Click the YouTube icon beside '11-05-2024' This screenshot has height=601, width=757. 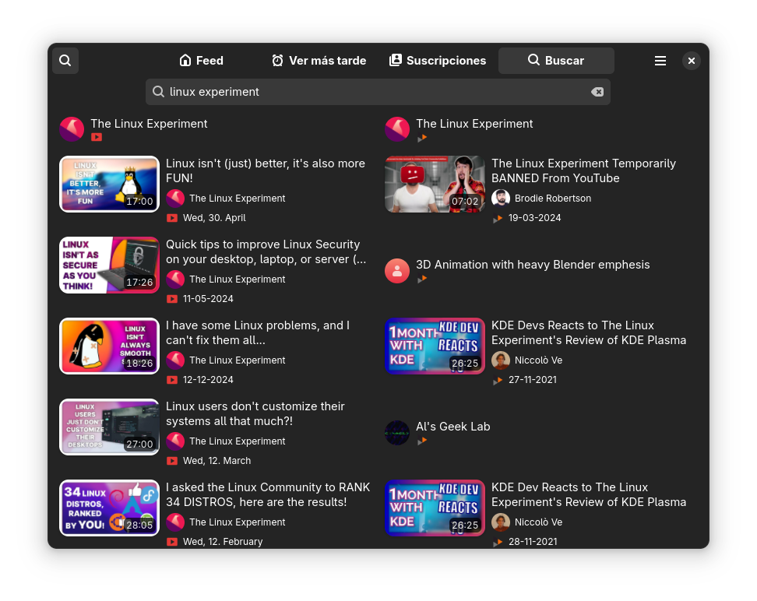click(x=172, y=299)
